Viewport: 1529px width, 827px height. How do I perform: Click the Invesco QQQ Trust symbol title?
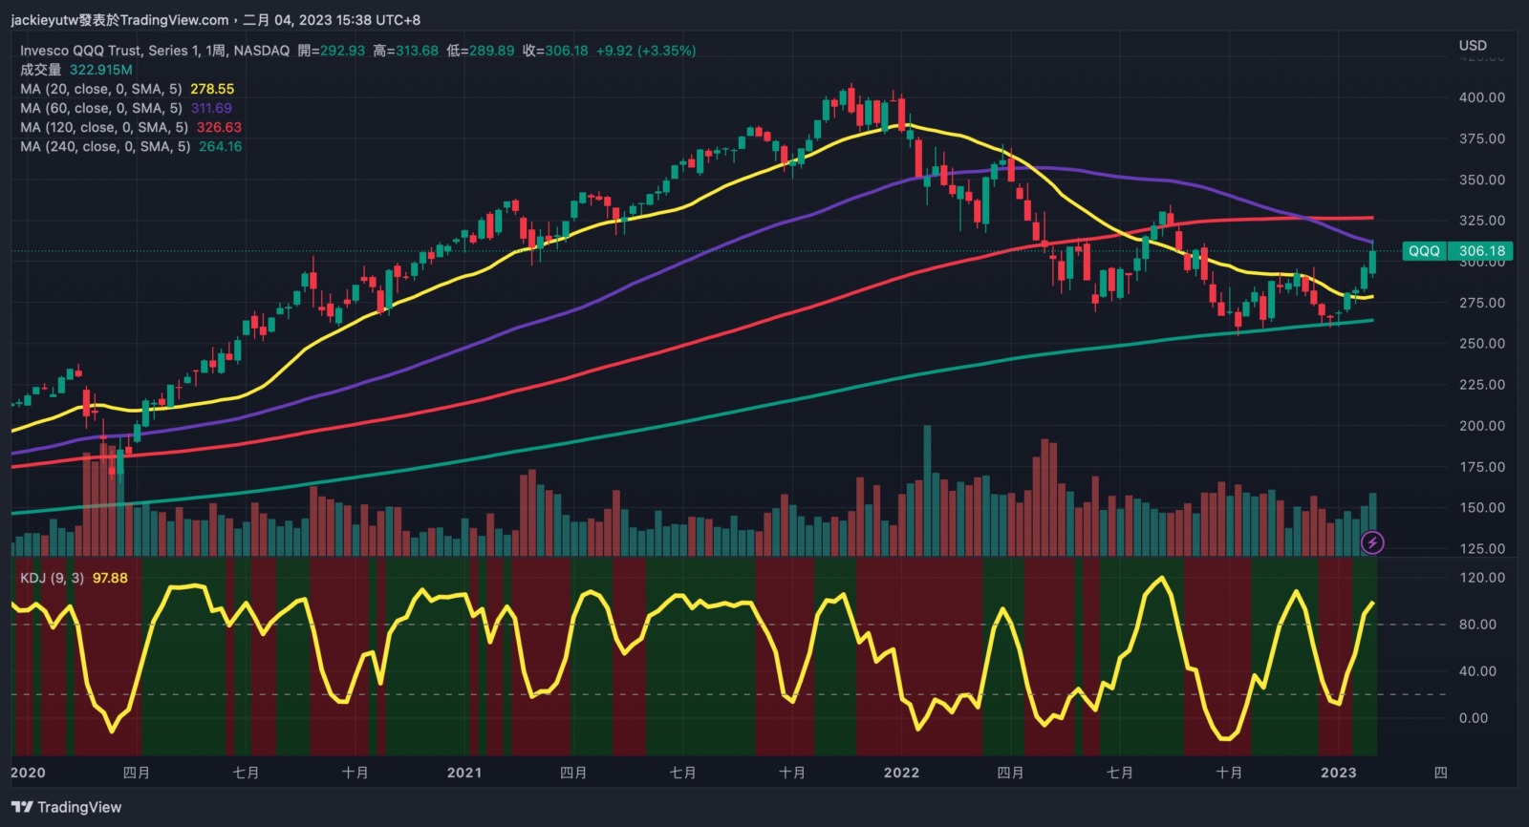pos(155,51)
